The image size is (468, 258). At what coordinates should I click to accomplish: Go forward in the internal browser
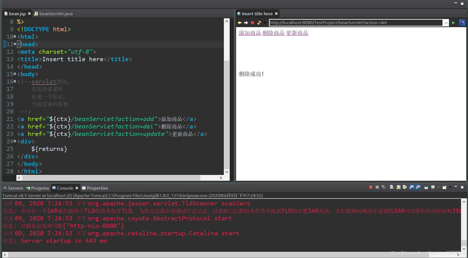[x=246, y=23]
